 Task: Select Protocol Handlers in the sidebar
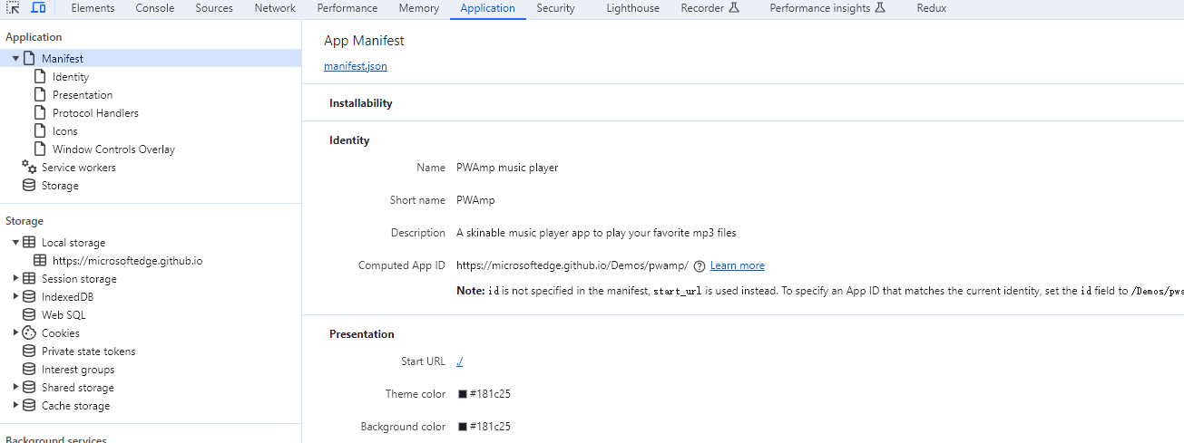(x=95, y=113)
